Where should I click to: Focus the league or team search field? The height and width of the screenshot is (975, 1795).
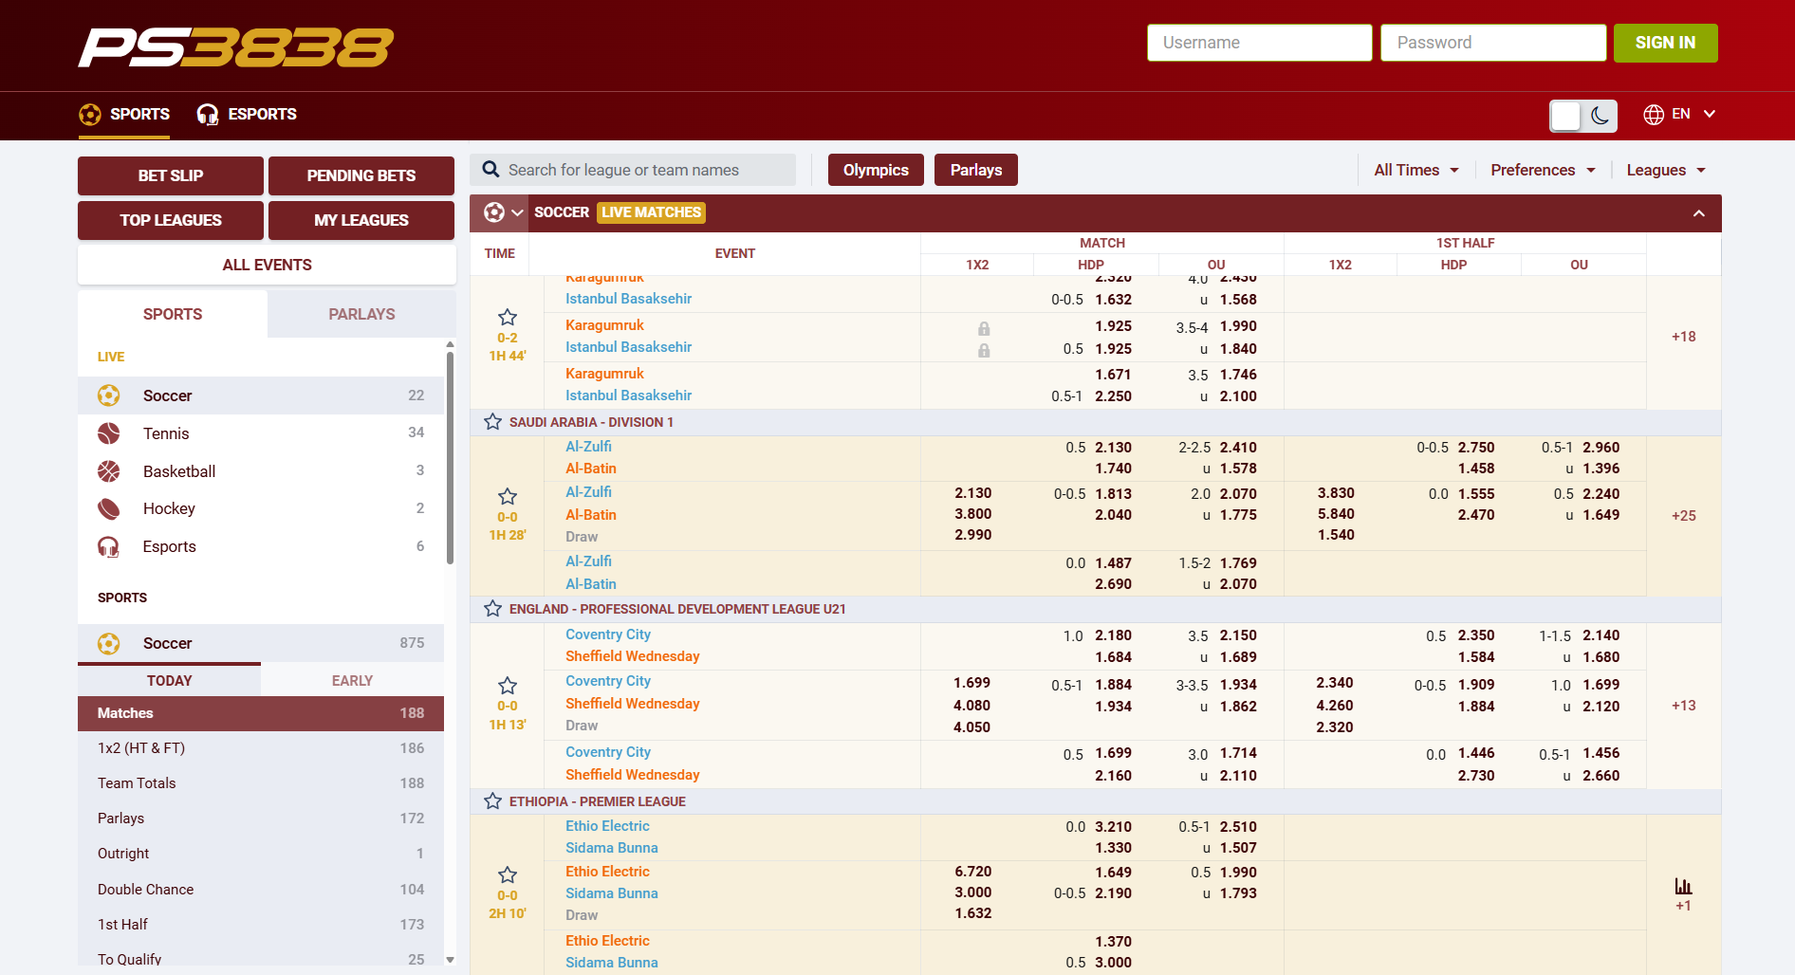(633, 170)
